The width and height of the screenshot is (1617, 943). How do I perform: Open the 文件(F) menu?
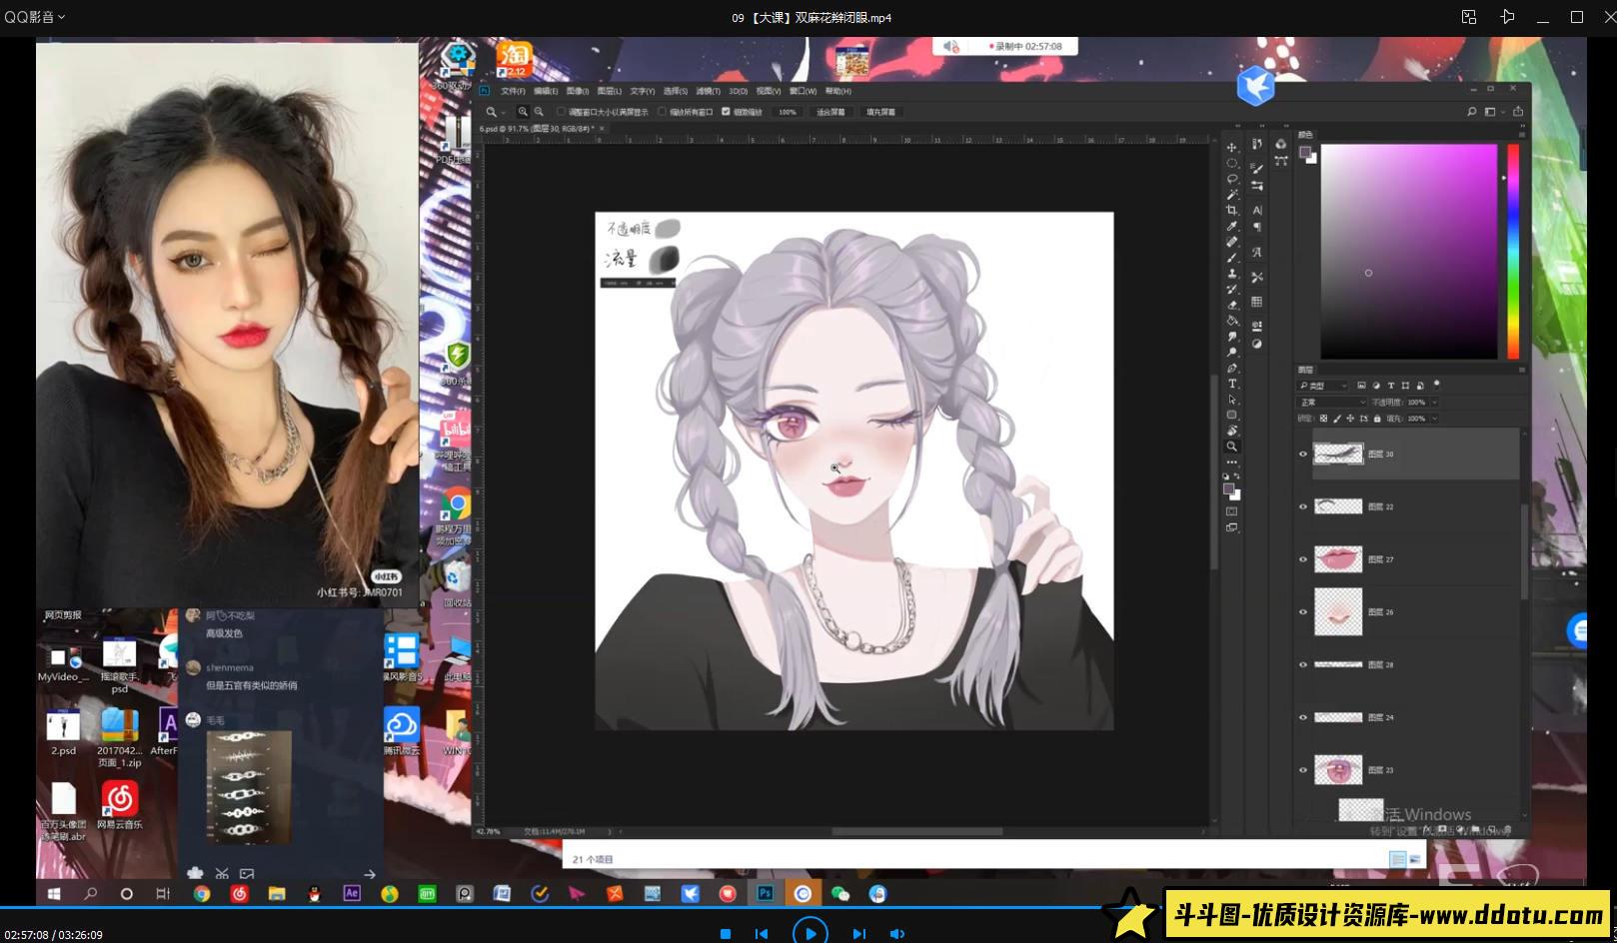(x=513, y=91)
